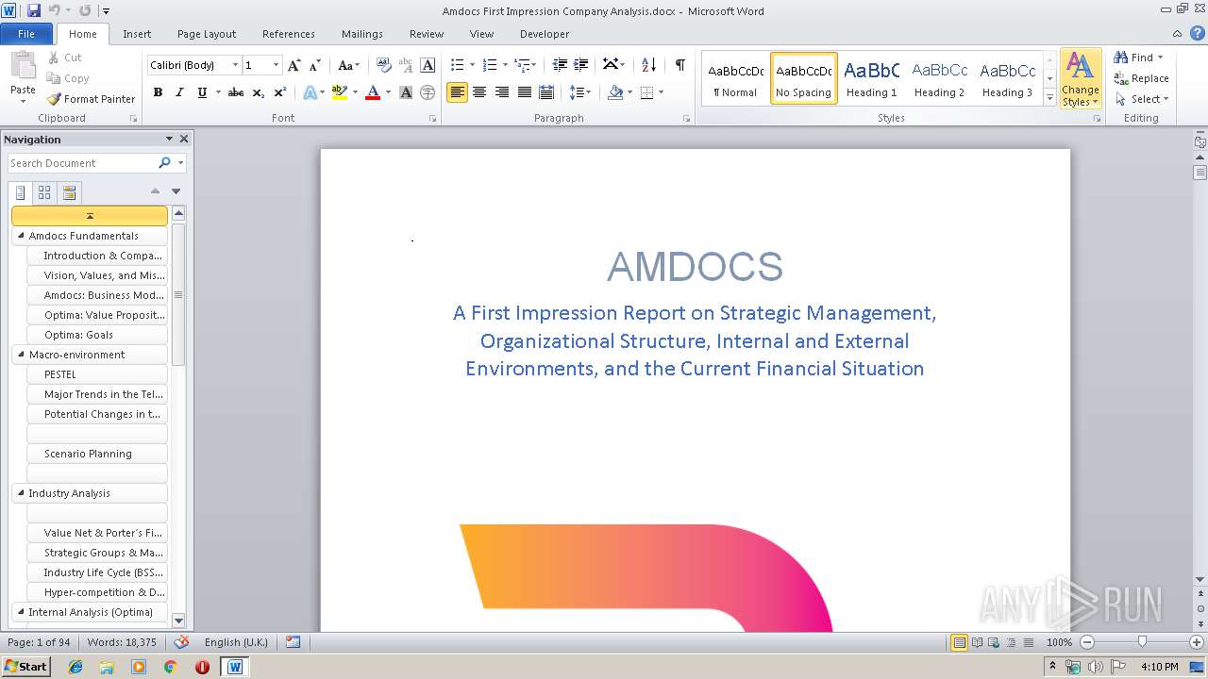The image size is (1208, 679).
Task: Paste from clipboard
Action: pyautogui.click(x=23, y=75)
